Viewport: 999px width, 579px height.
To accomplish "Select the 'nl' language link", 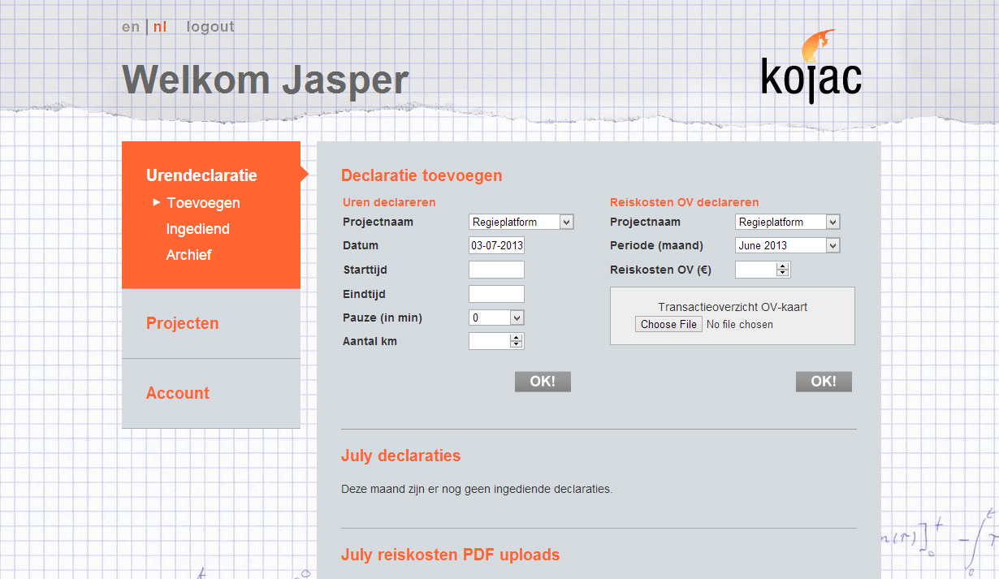I will [160, 27].
